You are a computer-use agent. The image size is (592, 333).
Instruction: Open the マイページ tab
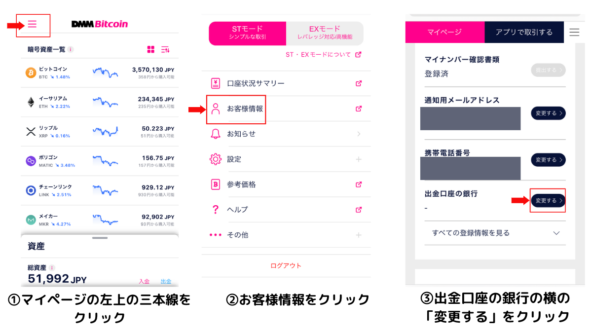[444, 32]
